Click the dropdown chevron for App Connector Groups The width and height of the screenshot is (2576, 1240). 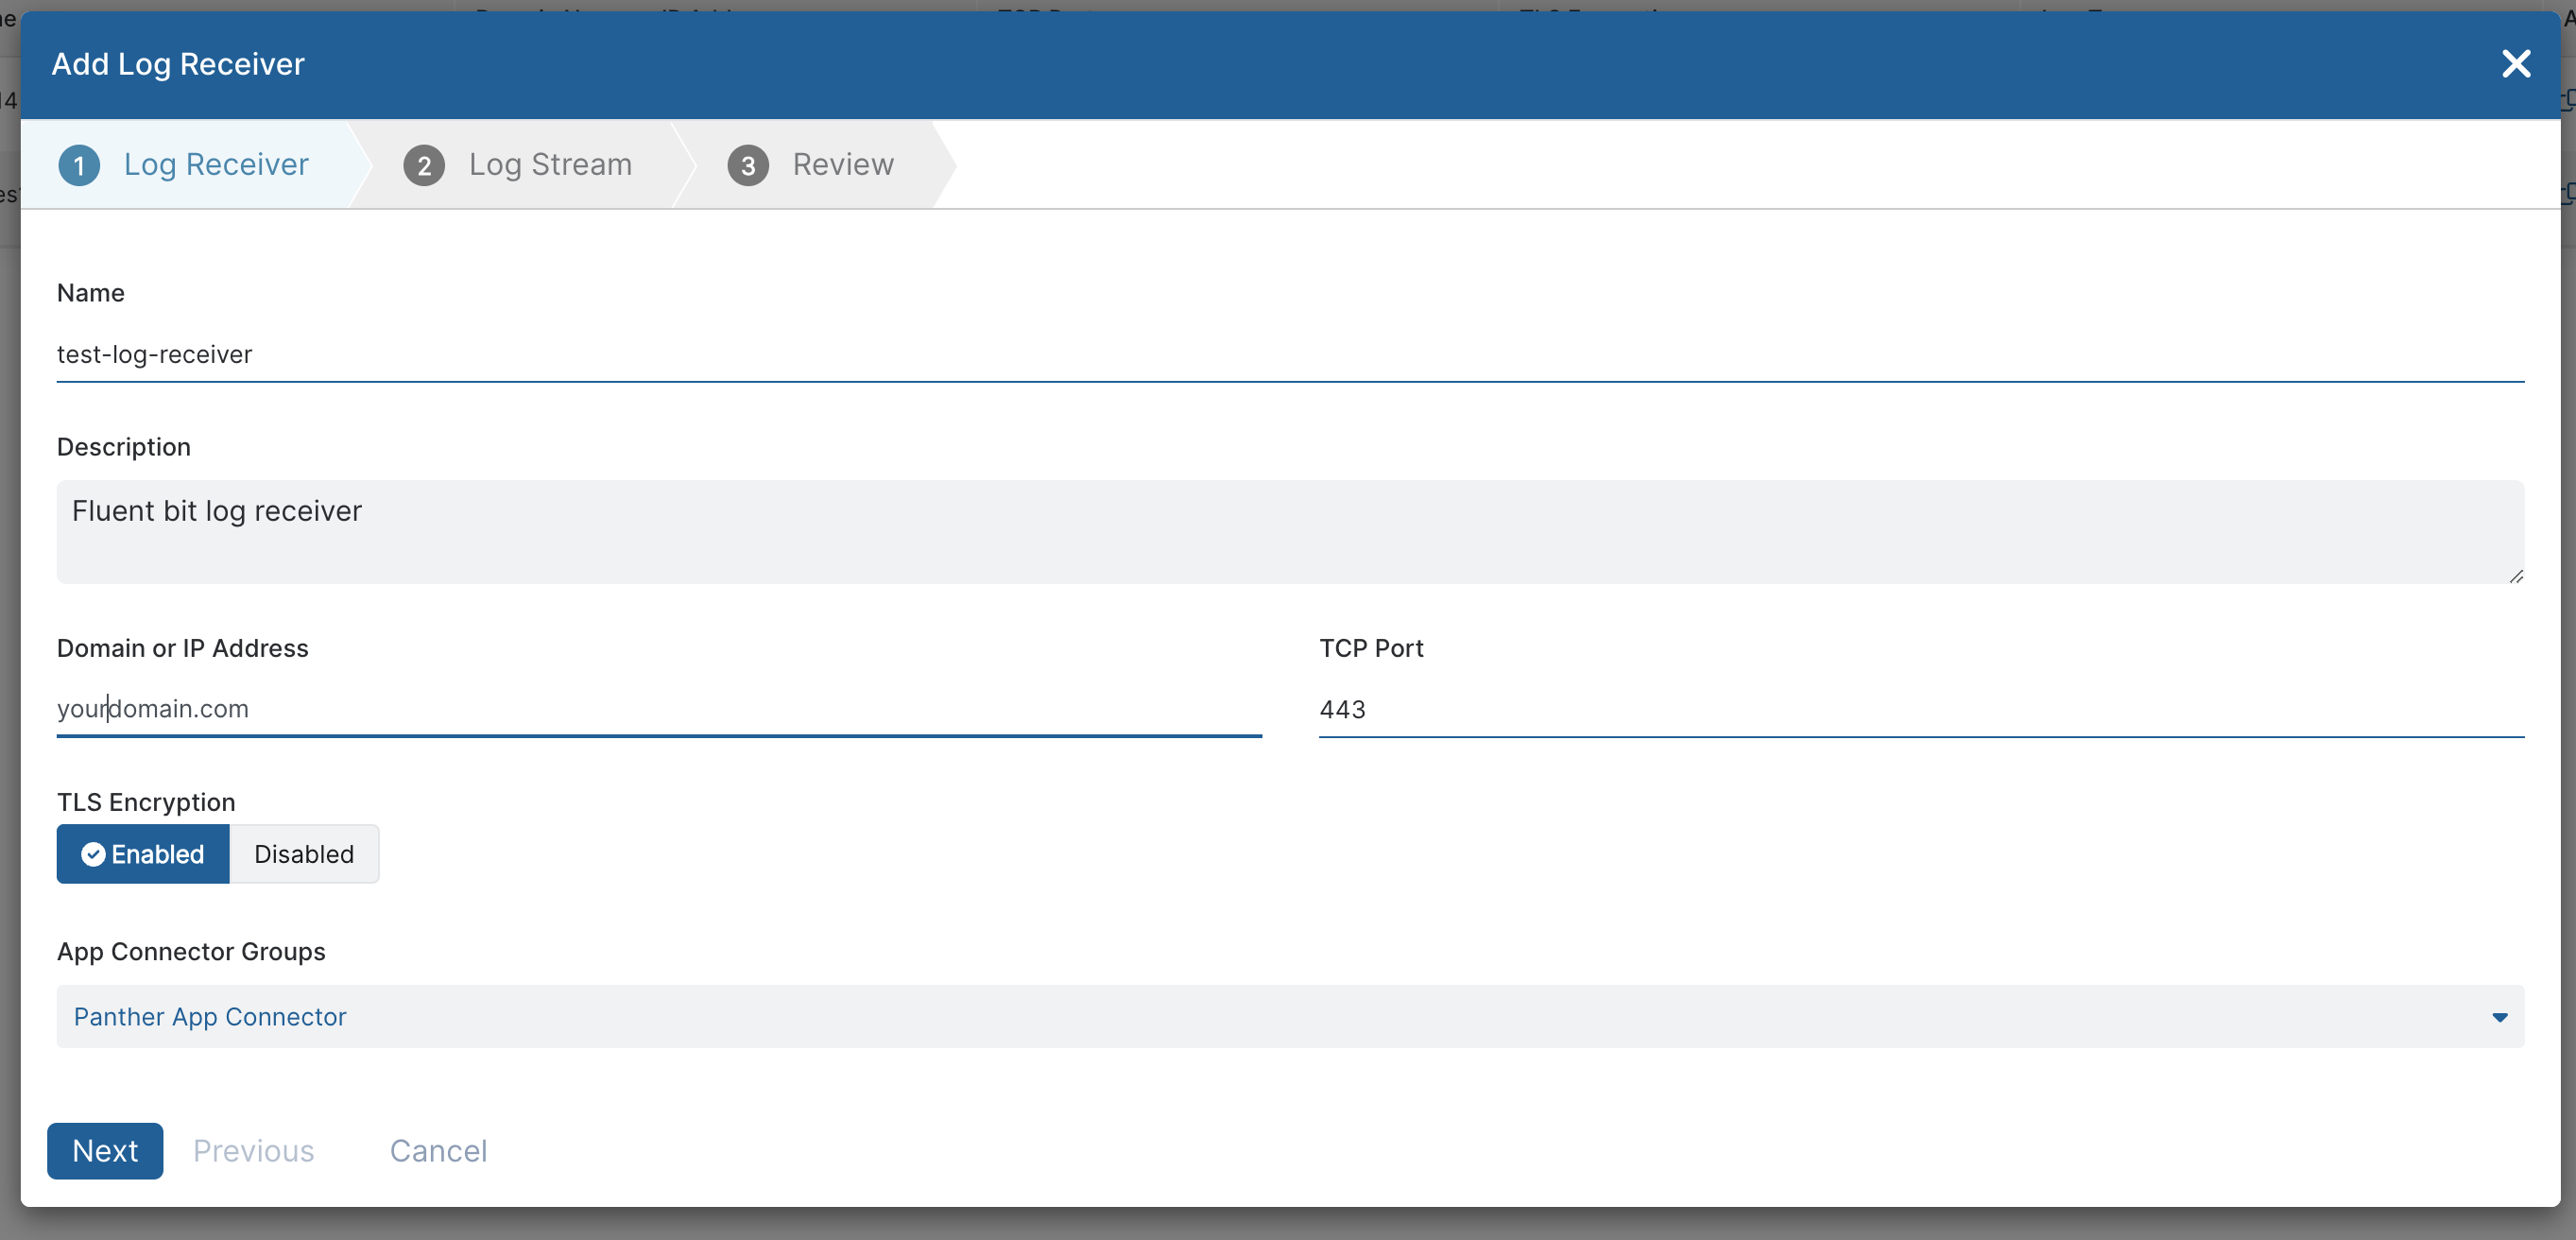pos(2499,1017)
